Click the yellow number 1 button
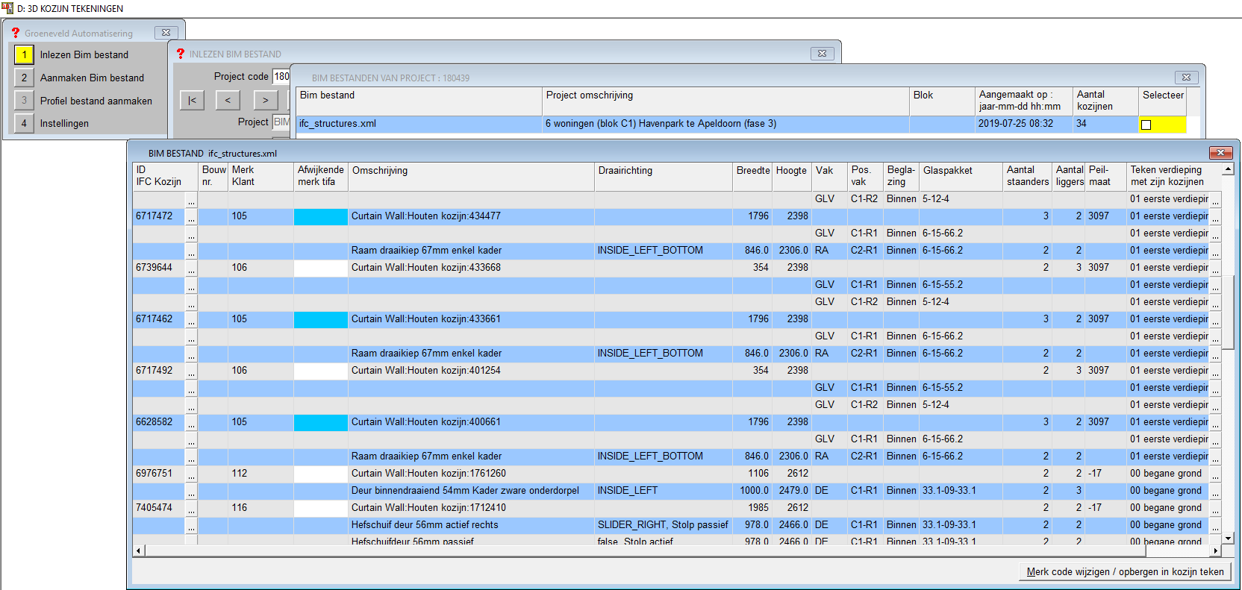 [24, 54]
